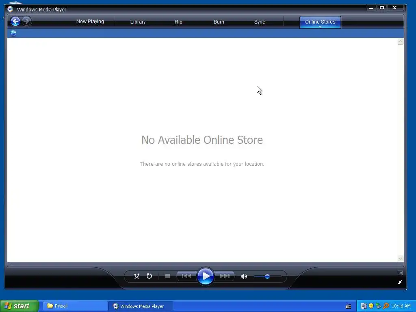Maximize the Windows Media Player window
The height and width of the screenshot is (312, 416).
pos(382,8)
